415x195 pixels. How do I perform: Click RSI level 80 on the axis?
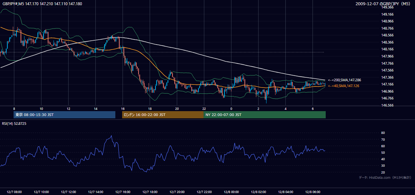383,133
